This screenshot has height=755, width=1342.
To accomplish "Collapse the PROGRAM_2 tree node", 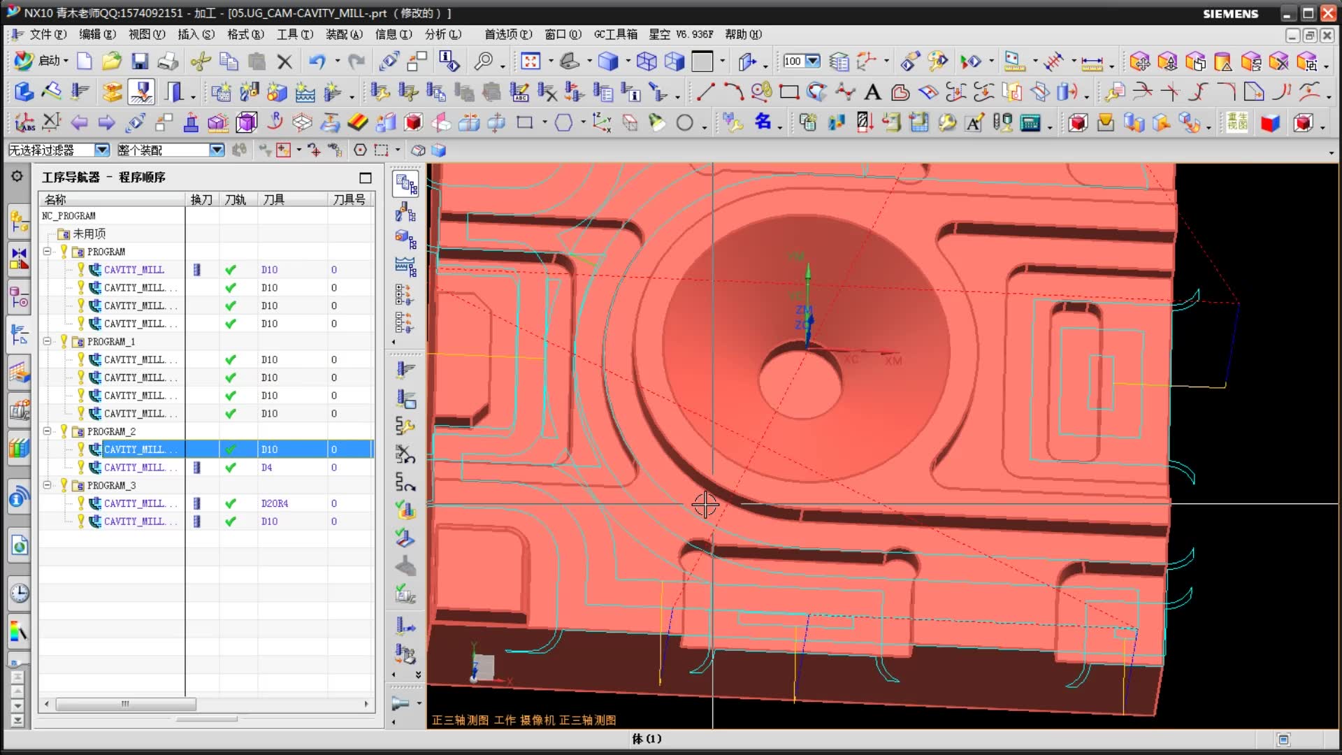I will click(x=47, y=431).
